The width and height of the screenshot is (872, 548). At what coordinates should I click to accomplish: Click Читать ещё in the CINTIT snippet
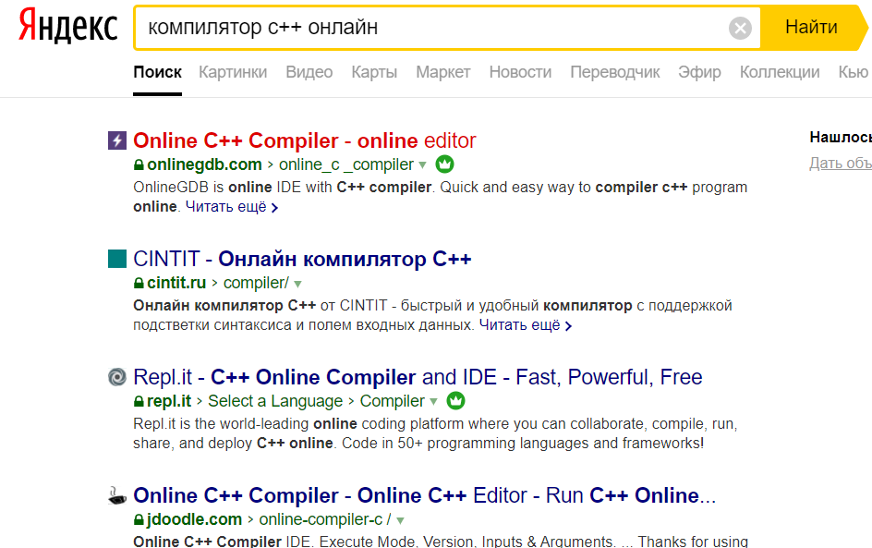coord(526,325)
